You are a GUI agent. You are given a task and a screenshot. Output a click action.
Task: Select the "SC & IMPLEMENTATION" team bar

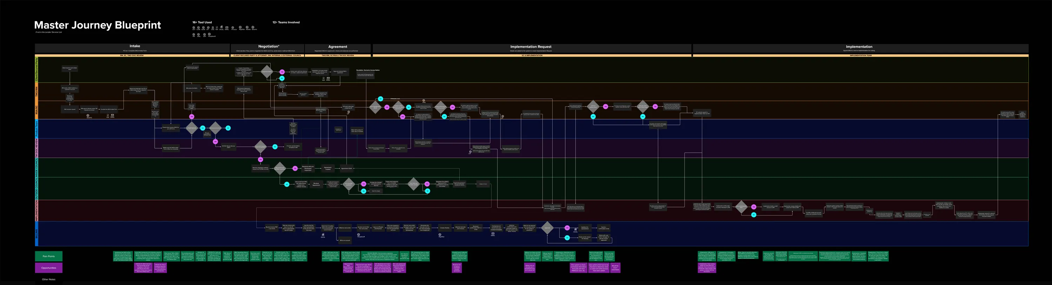(532, 55)
